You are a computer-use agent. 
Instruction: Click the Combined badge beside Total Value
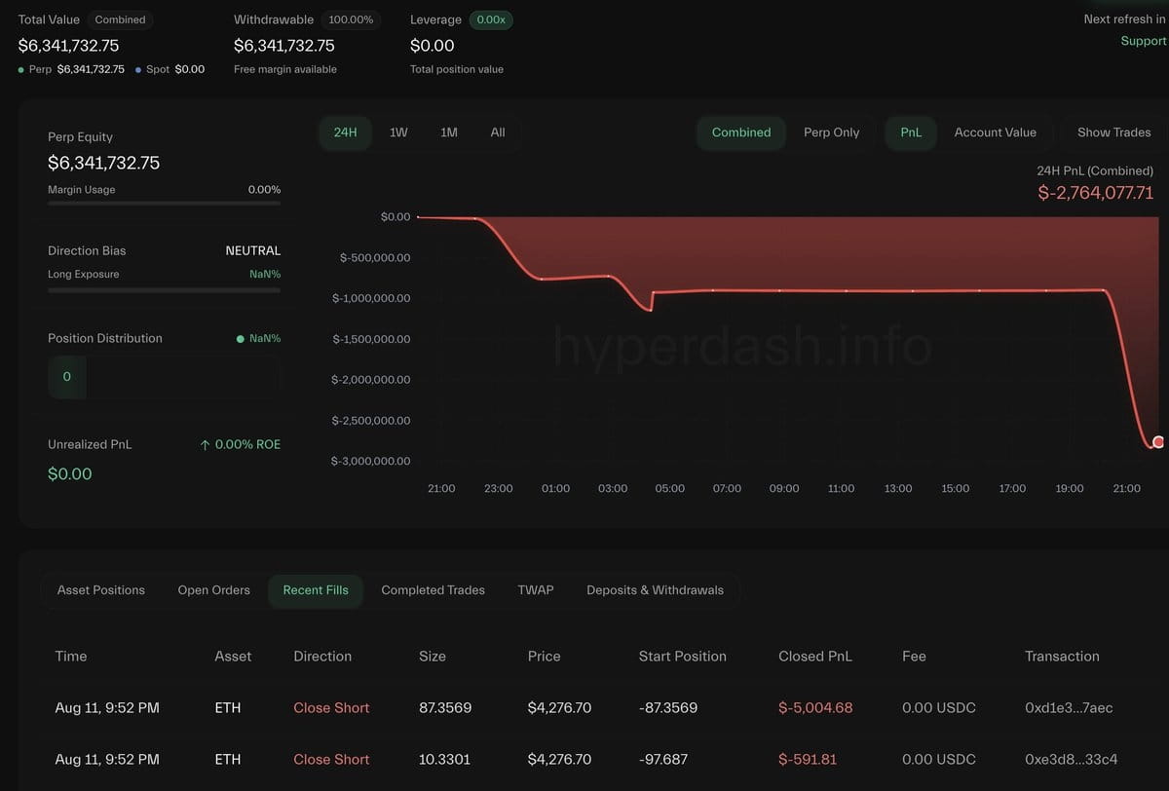click(x=120, y=19)
